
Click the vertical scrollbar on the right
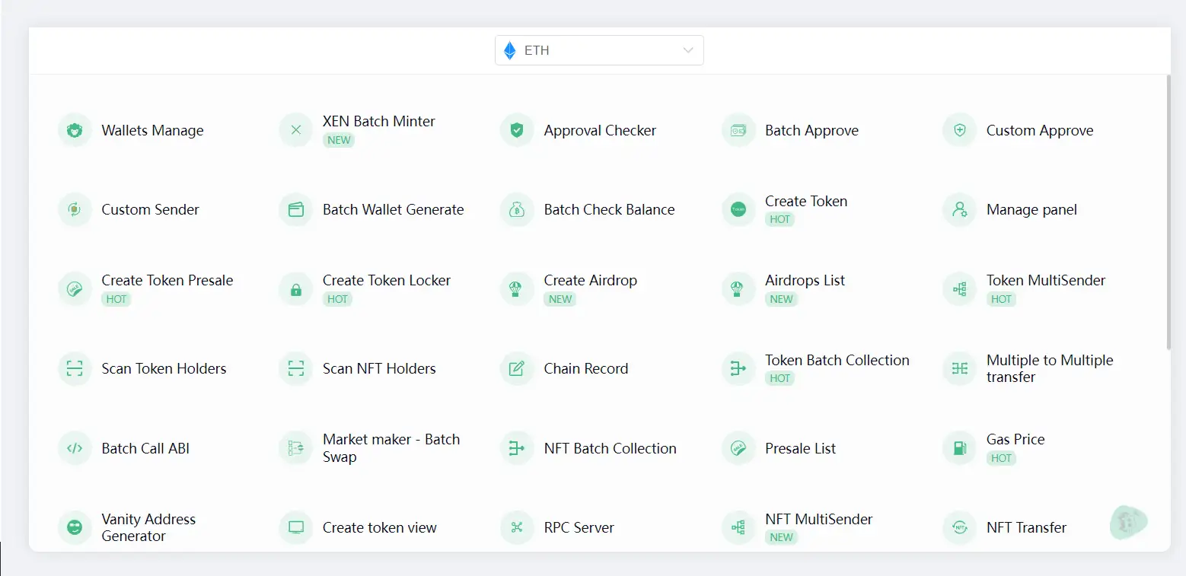(x=1168, y=213)
